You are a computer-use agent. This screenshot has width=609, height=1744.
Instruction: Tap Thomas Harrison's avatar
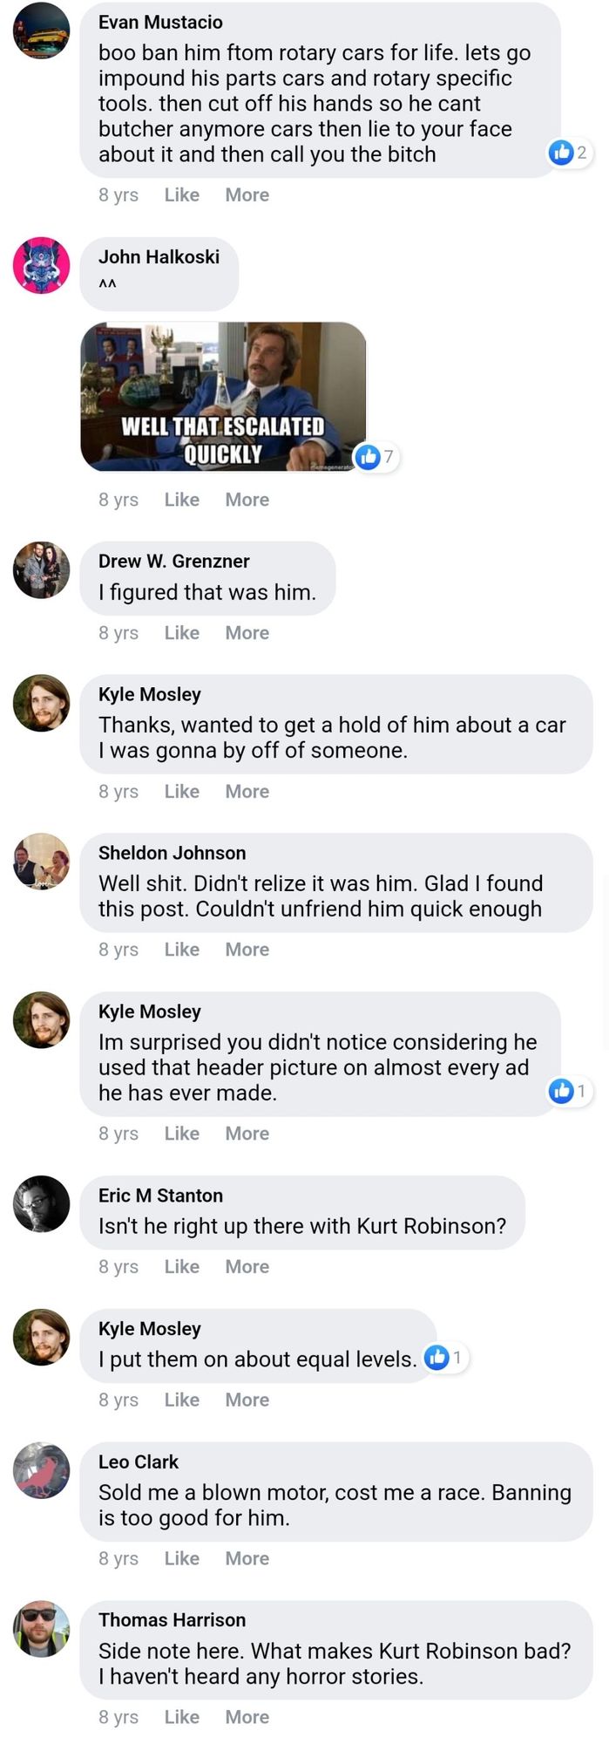click(x=41, y=1629)
